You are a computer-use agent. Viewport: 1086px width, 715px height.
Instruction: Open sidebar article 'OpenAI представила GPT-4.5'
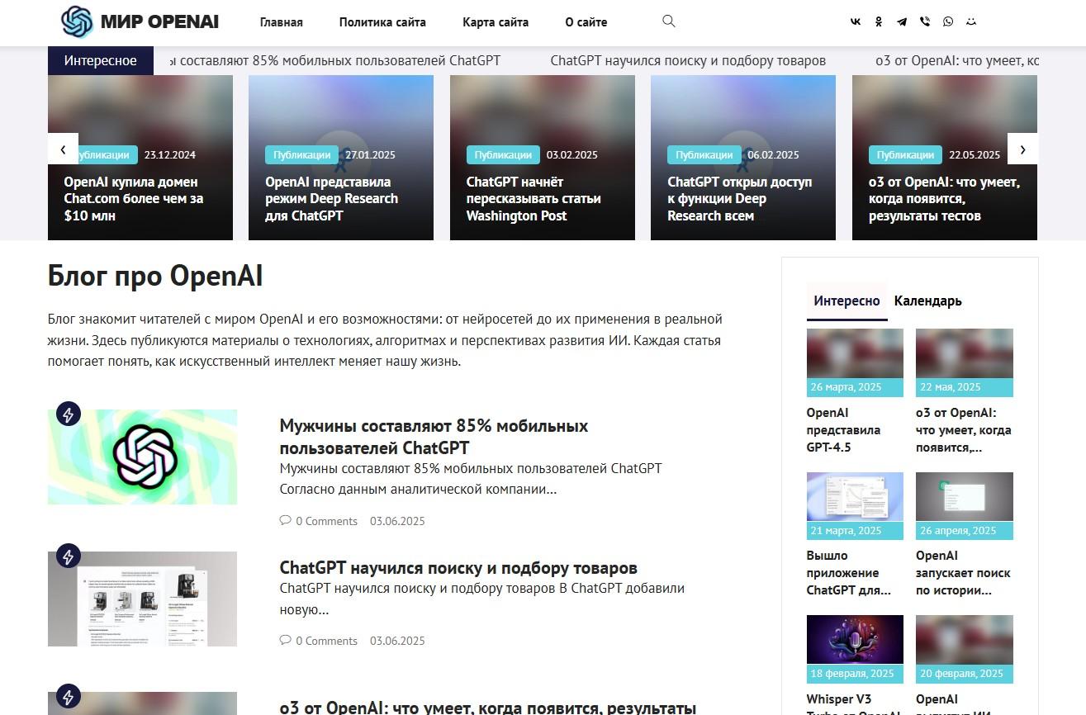click(x=844, y=430)
